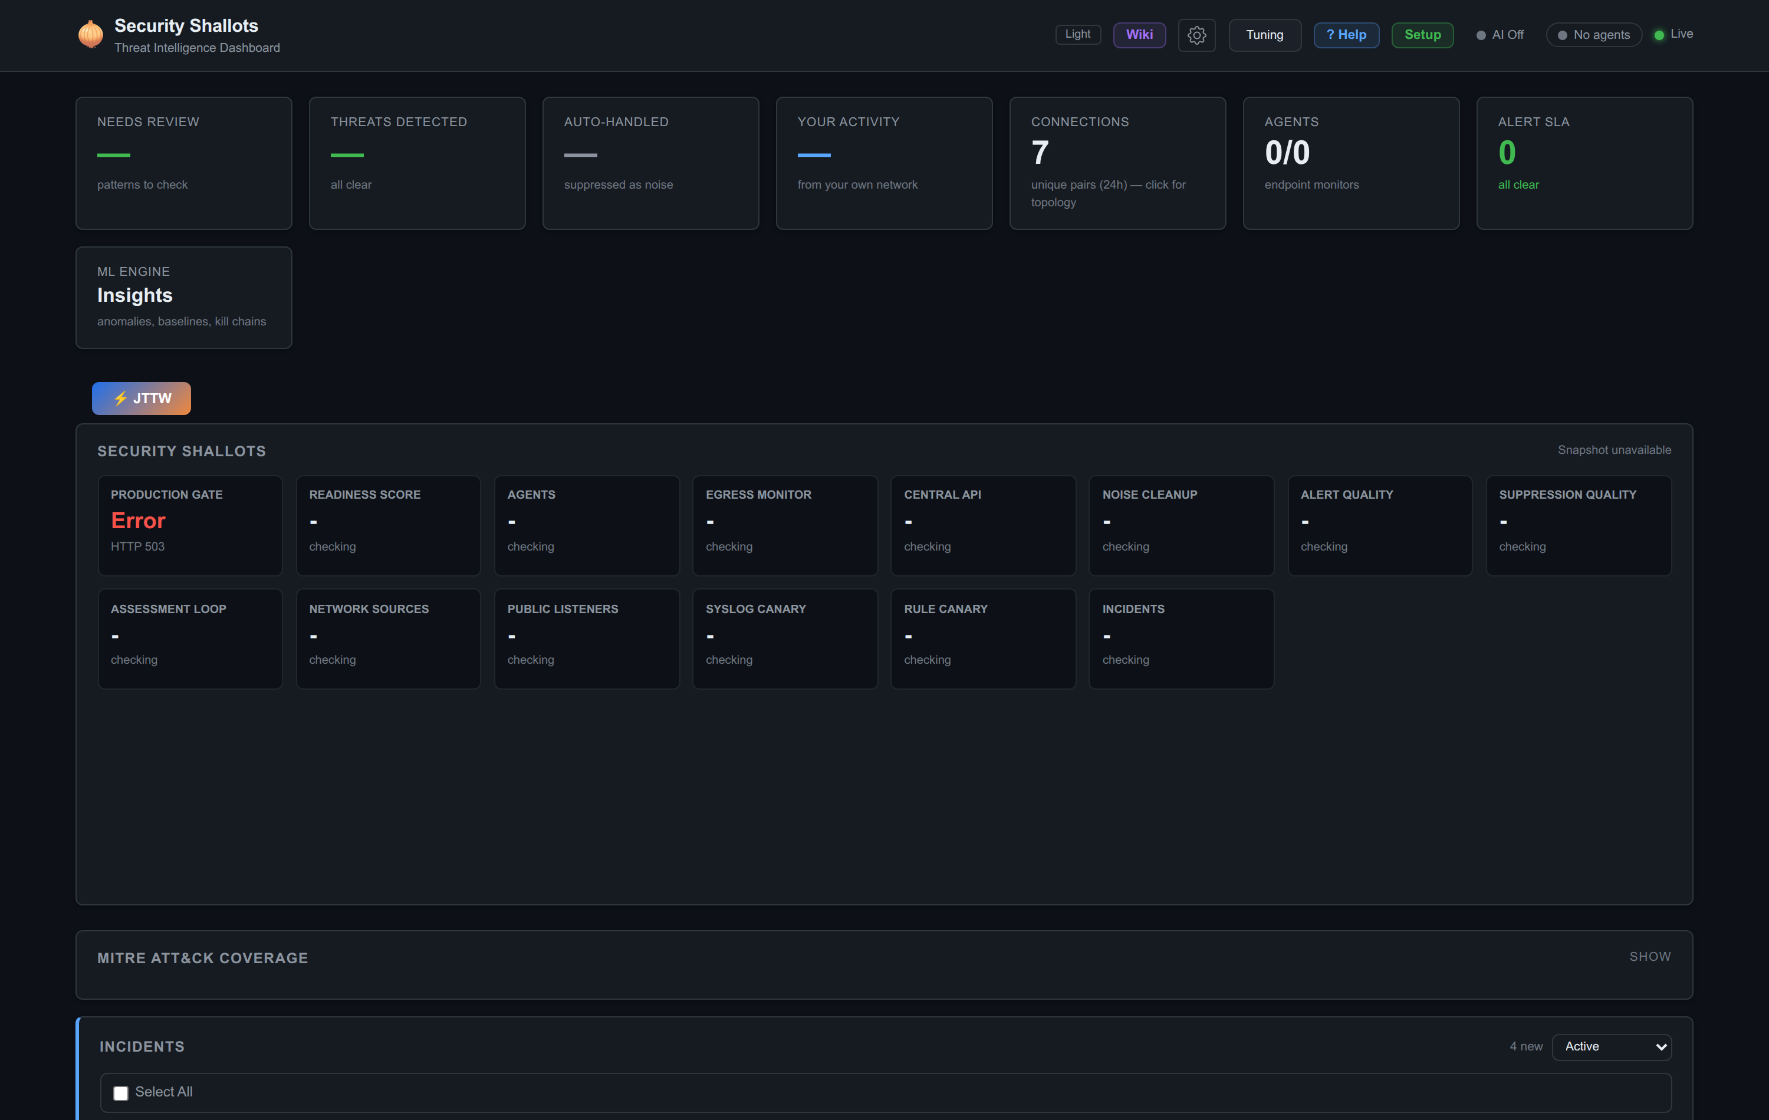The width and height of the screenshot is (1769, 1120).
Task: Click the Assessment Loop tile
Action: [x=190, y=639]
